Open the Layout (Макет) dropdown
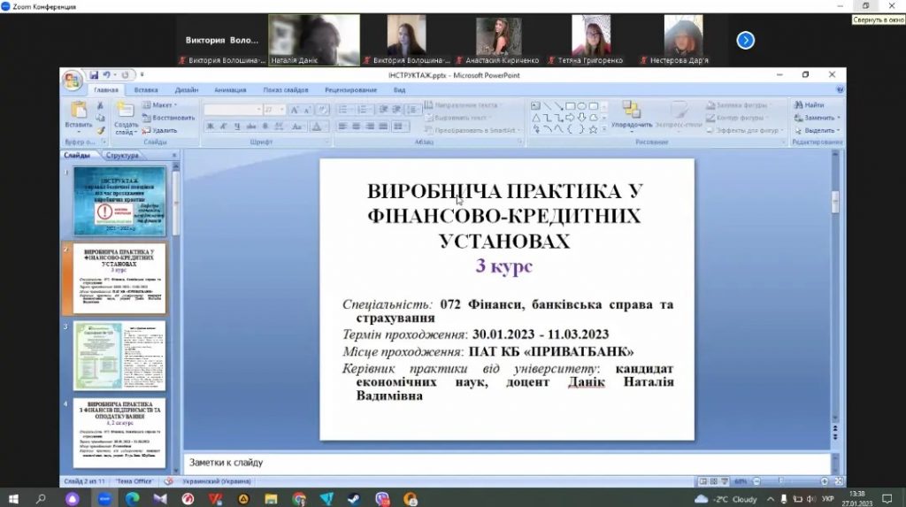The image size is (906, 507). [161, 105]
